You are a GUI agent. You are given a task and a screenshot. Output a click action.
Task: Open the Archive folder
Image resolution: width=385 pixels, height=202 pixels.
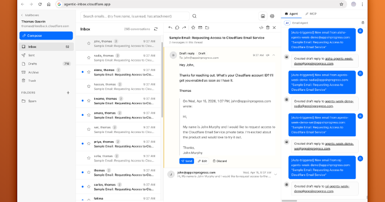(46, 72)
